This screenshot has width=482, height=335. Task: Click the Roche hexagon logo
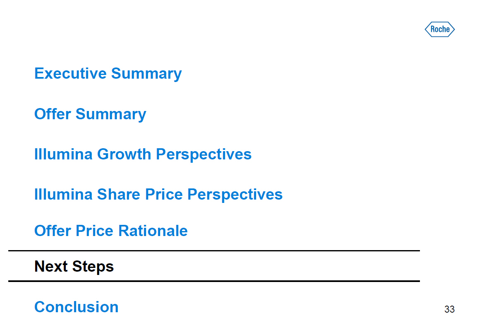(439, 29)
